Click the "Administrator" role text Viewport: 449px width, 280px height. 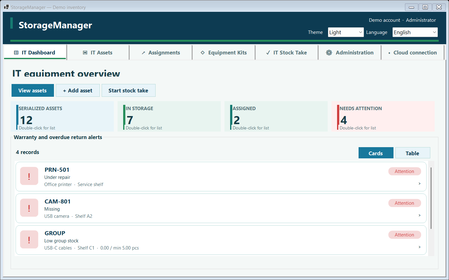tap(421, 20)
